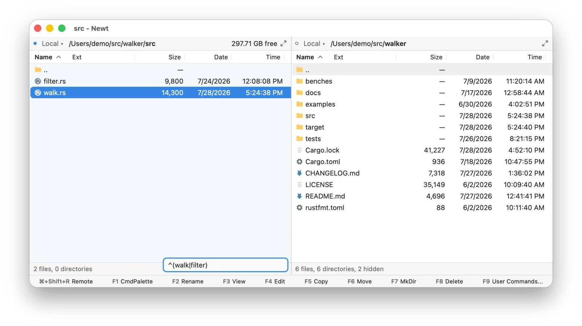Click the /Users/demo/src/walker path in right pane
This screenshot has height=326, width=582.
368,44
